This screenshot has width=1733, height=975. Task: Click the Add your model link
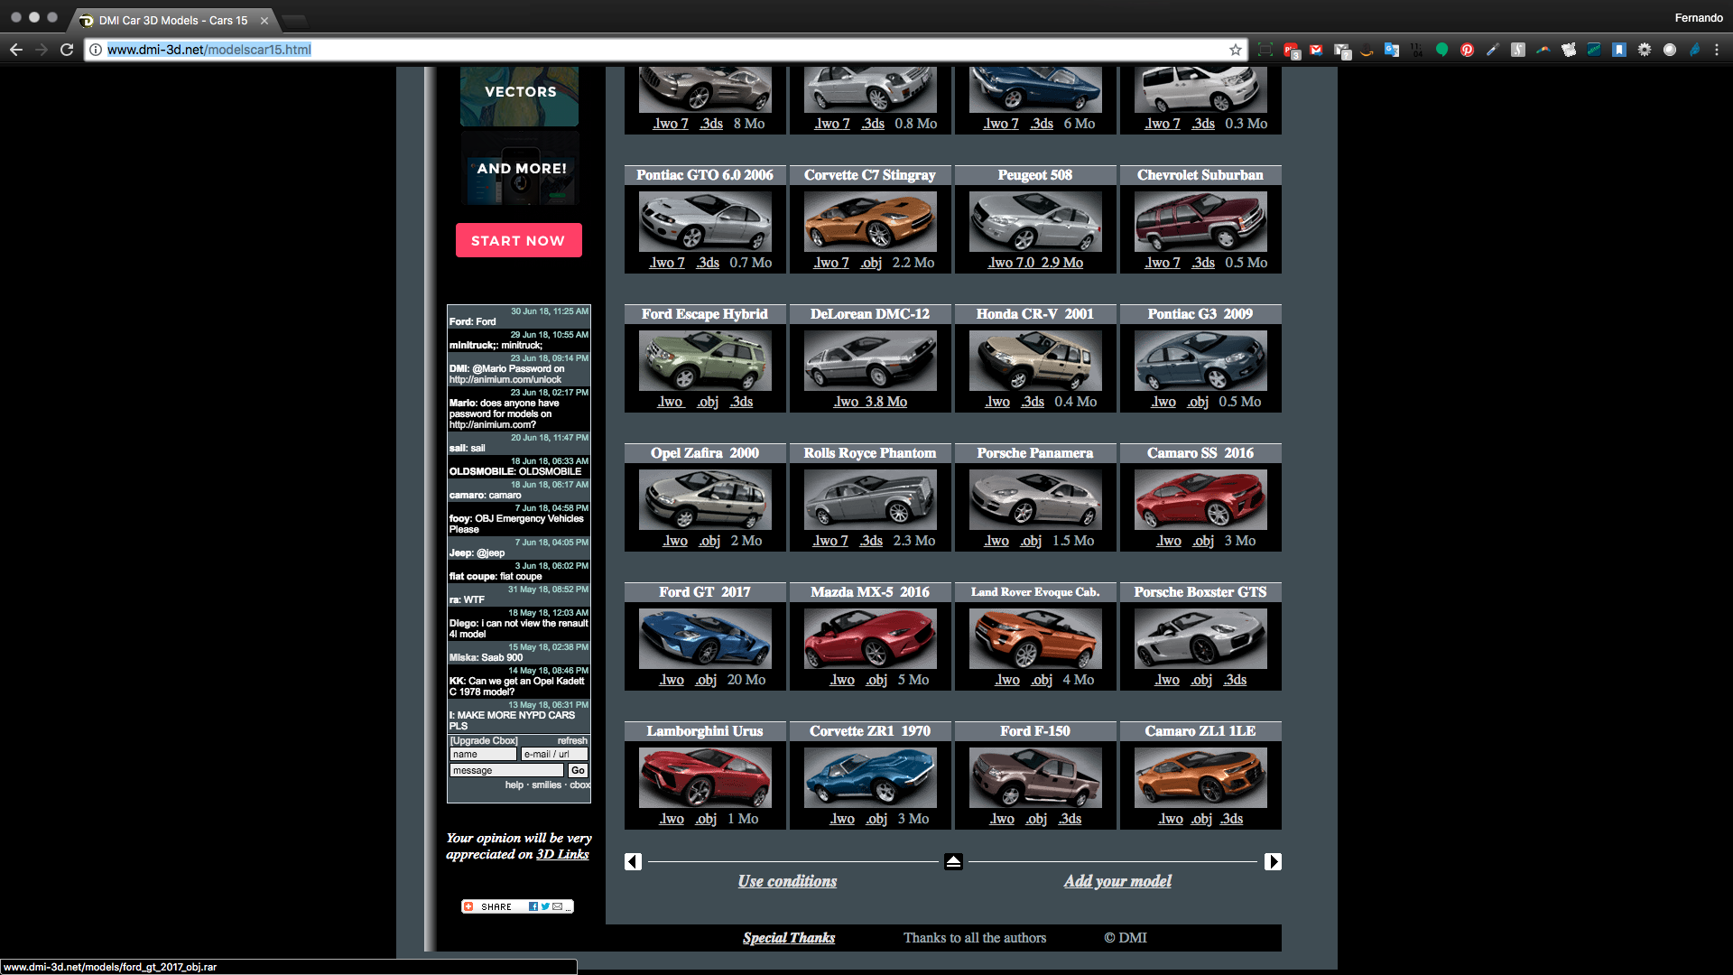[1117, 881]
